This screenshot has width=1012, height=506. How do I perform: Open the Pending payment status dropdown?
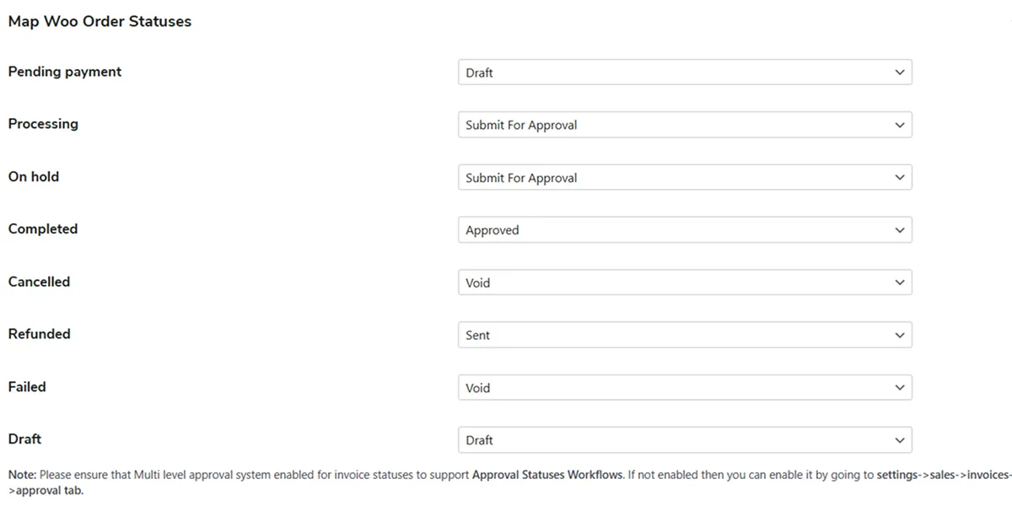[685, 72]
